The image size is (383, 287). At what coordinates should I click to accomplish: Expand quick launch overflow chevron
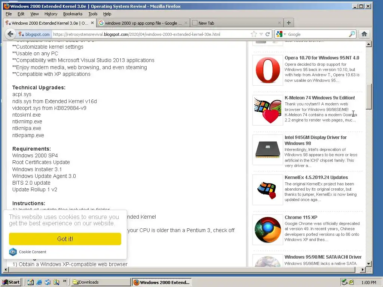point(64,281)
